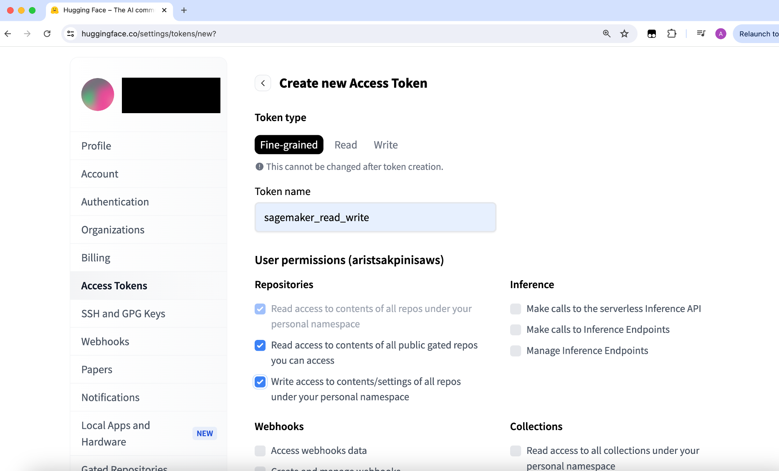Uncheck Read access to public gated repos

point(260,345)
